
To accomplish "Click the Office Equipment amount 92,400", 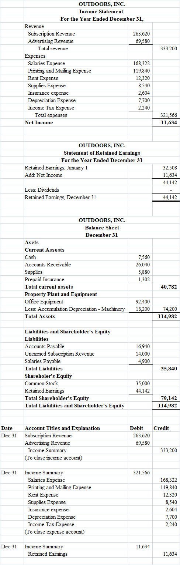I will coord(143,302).
